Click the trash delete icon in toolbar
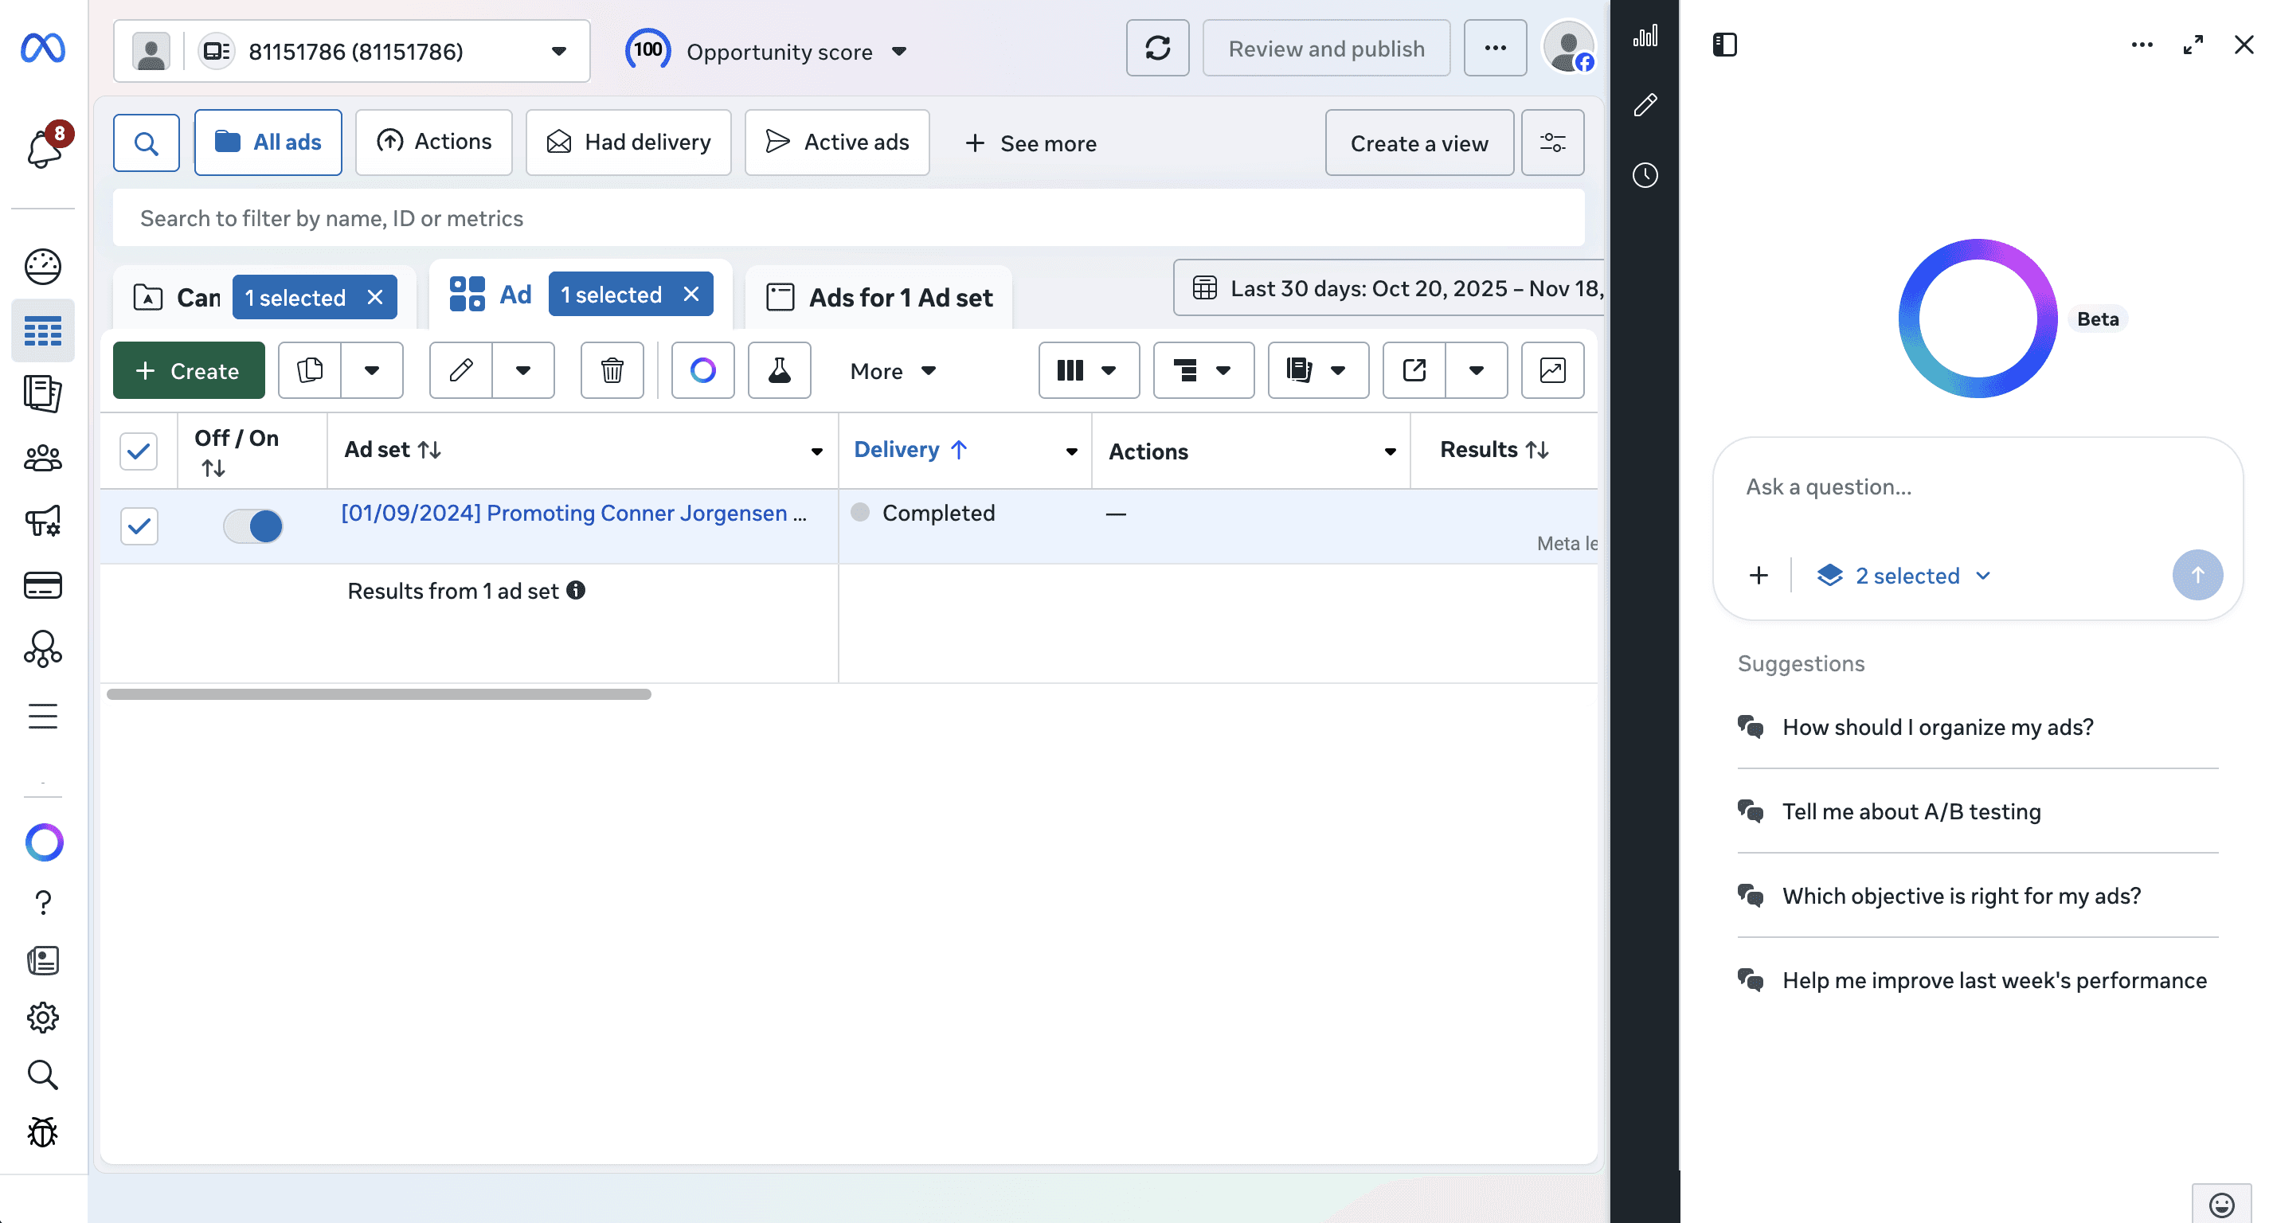 612,370
